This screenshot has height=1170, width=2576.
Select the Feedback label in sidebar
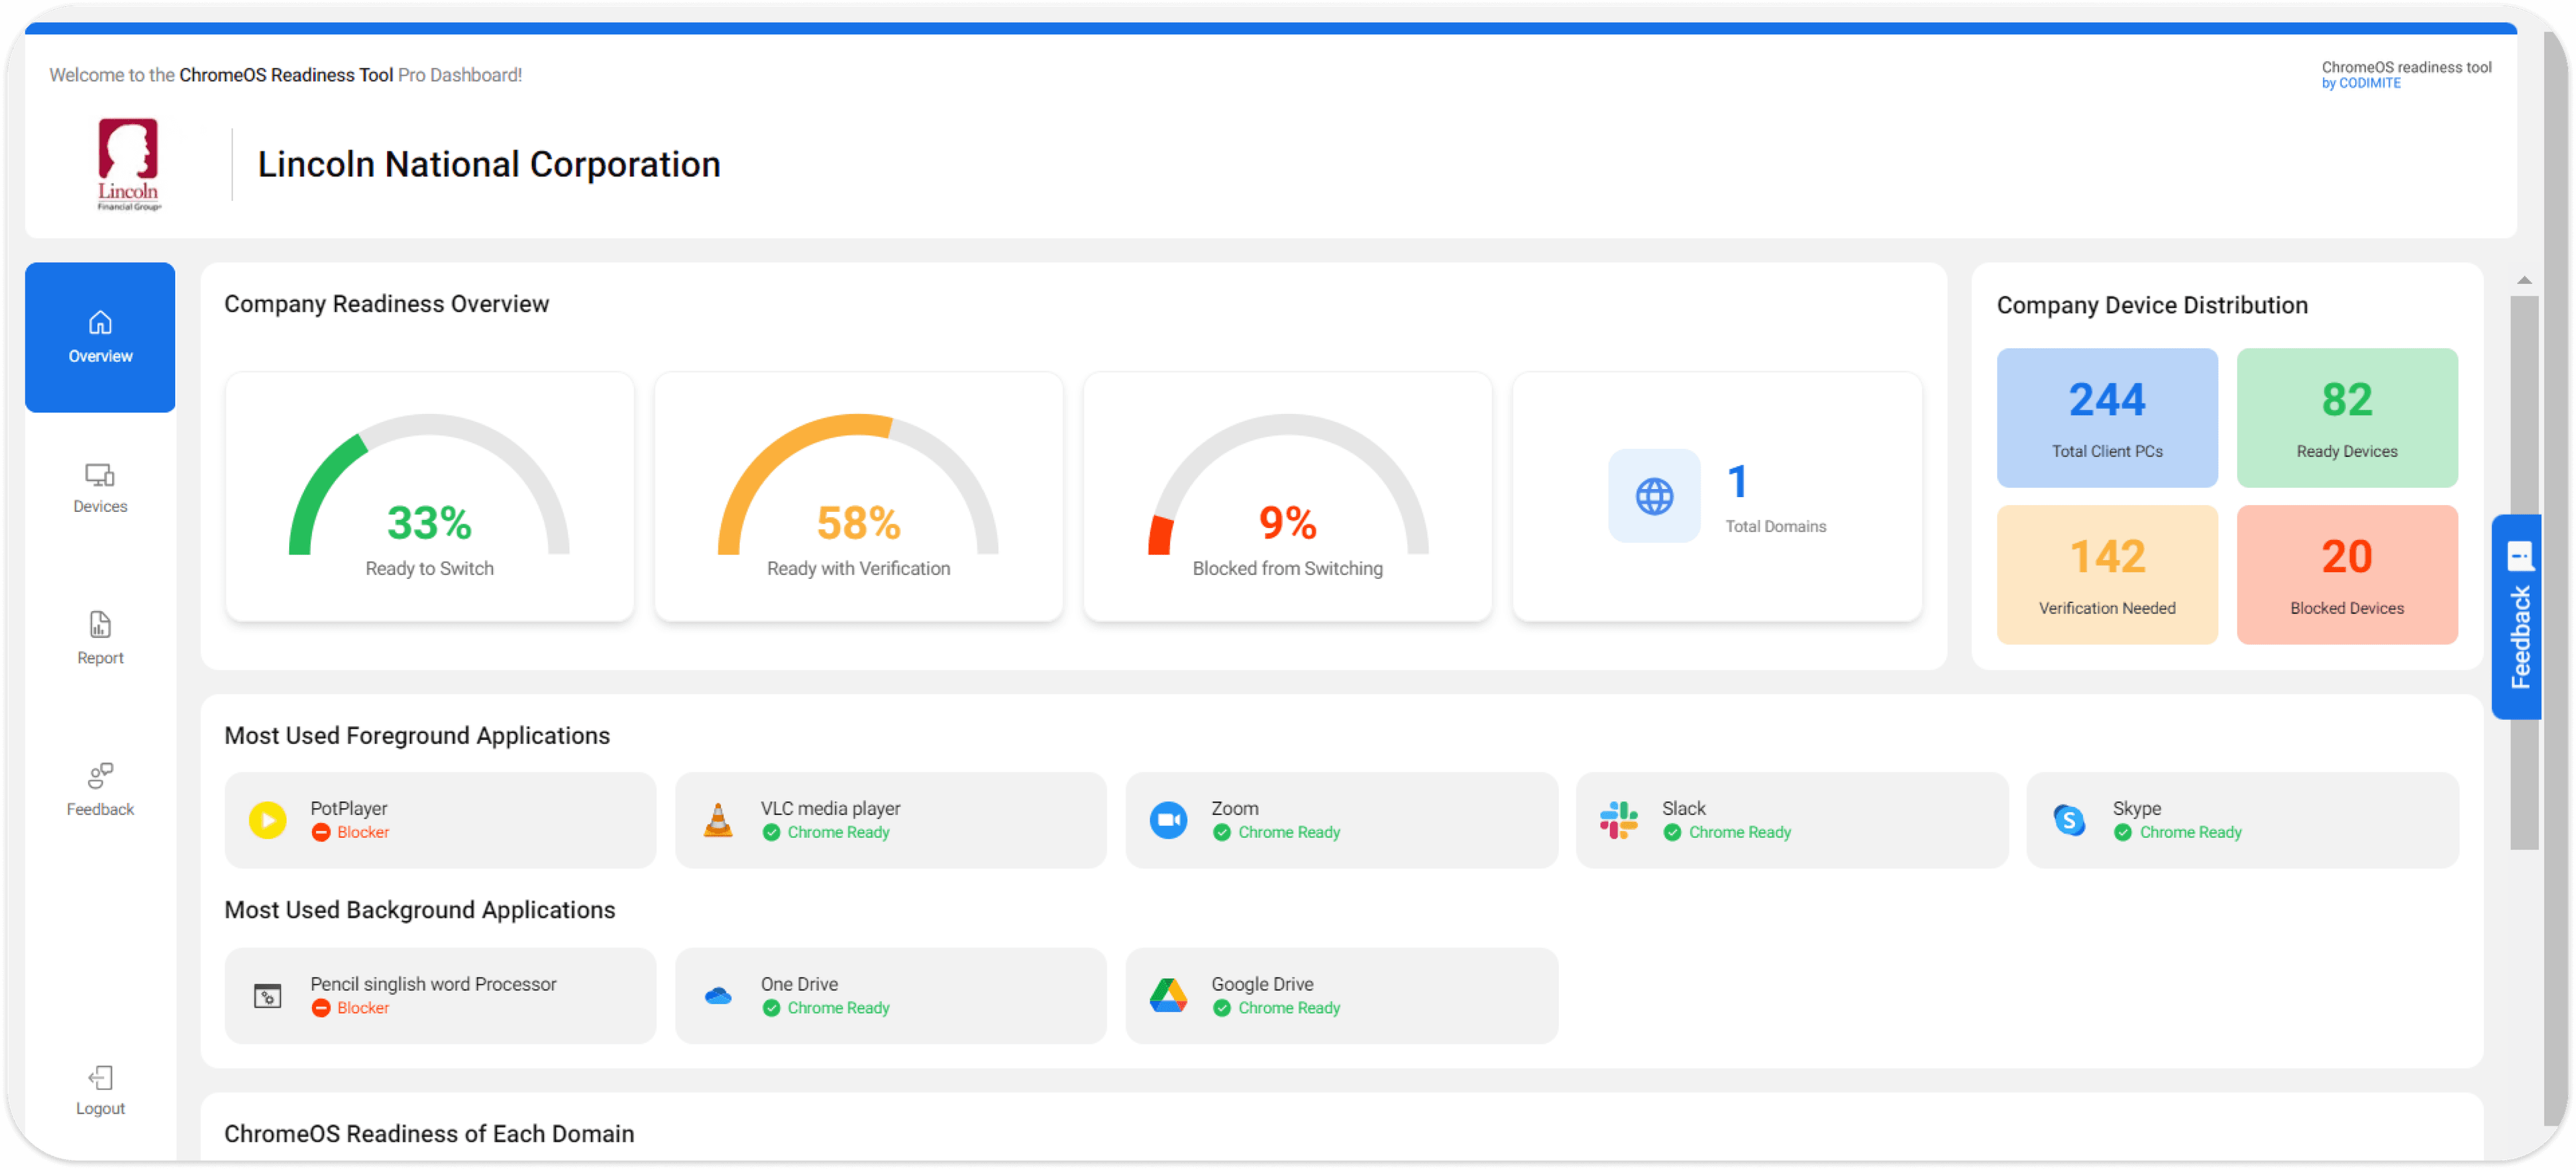100,810
